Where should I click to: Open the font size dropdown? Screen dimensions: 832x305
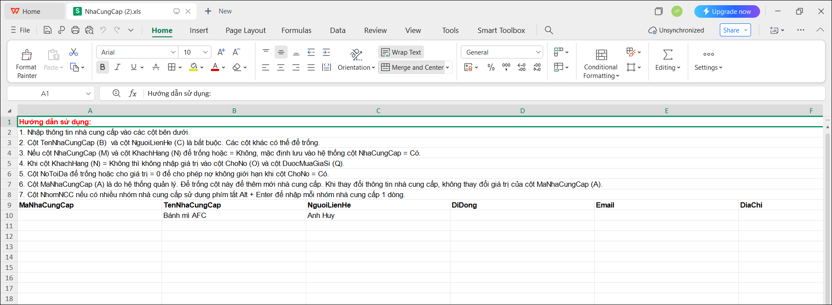205,52
